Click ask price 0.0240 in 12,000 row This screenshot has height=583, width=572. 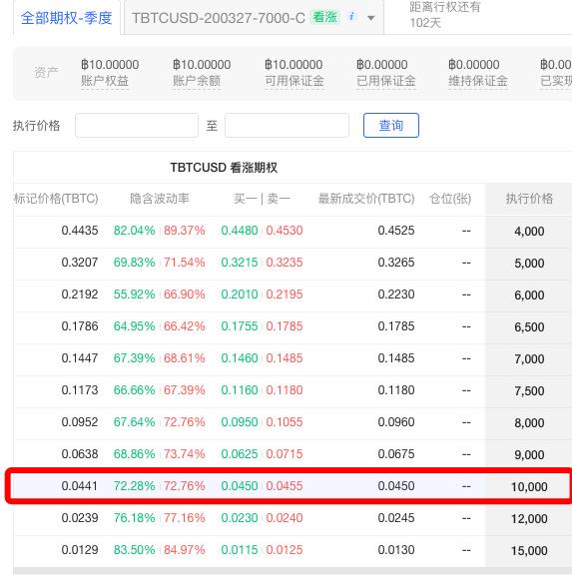[285, 518]
